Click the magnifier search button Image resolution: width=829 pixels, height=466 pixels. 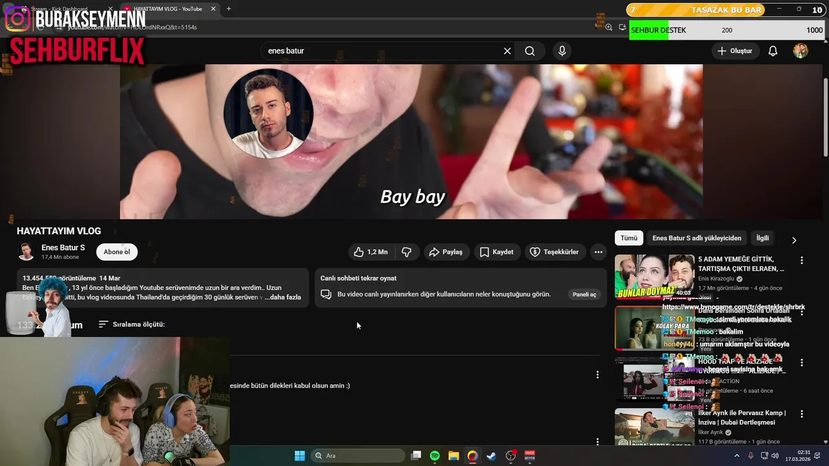[x=530, y=51]
